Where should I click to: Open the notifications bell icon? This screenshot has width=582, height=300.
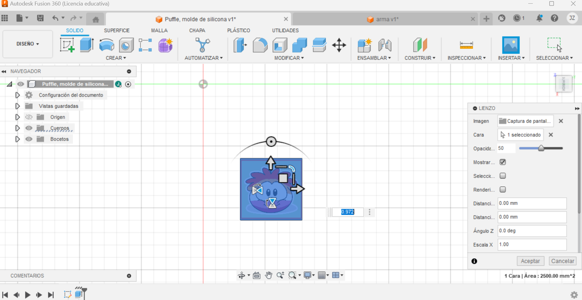click(539, 18)
